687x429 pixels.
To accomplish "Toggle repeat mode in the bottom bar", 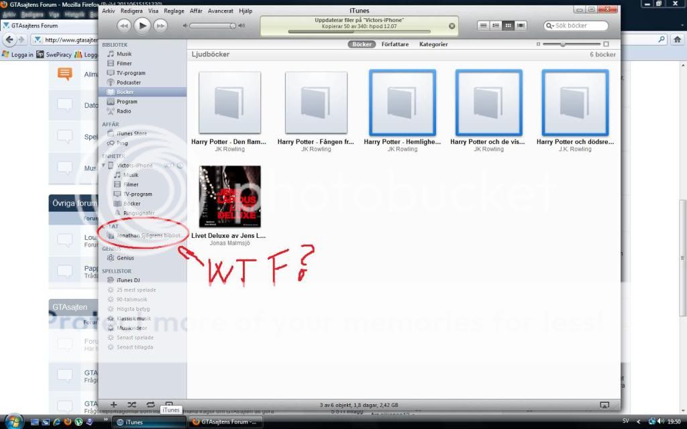I will pyautogui.click(x=150, y=405).
